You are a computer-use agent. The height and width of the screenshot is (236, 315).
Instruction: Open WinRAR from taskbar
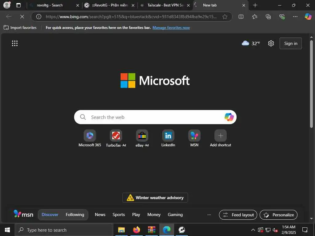pyautogui.click(x=152, y=230)
